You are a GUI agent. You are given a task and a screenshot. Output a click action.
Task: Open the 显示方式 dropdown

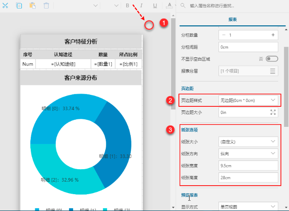(x=248, y=207)
